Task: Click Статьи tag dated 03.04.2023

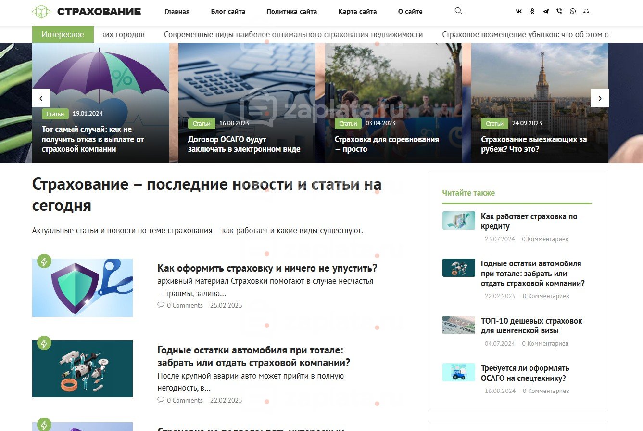Action: click(348, 124)
